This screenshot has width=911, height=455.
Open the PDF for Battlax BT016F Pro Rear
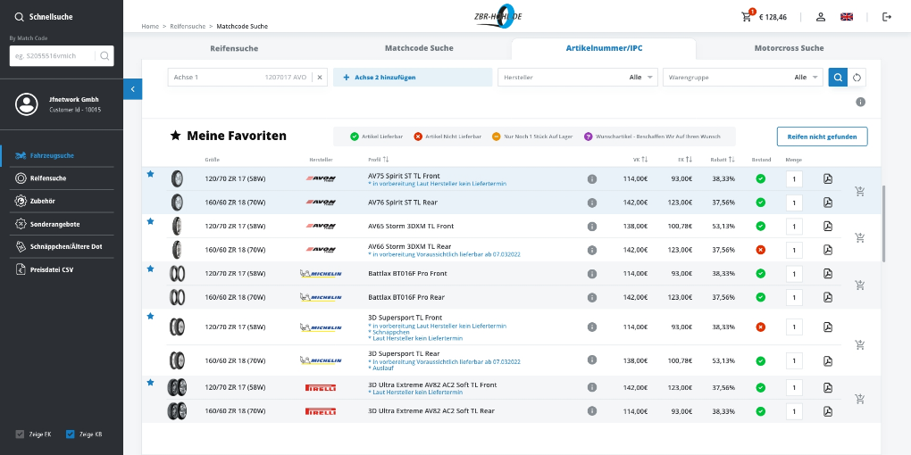[828, 297]
